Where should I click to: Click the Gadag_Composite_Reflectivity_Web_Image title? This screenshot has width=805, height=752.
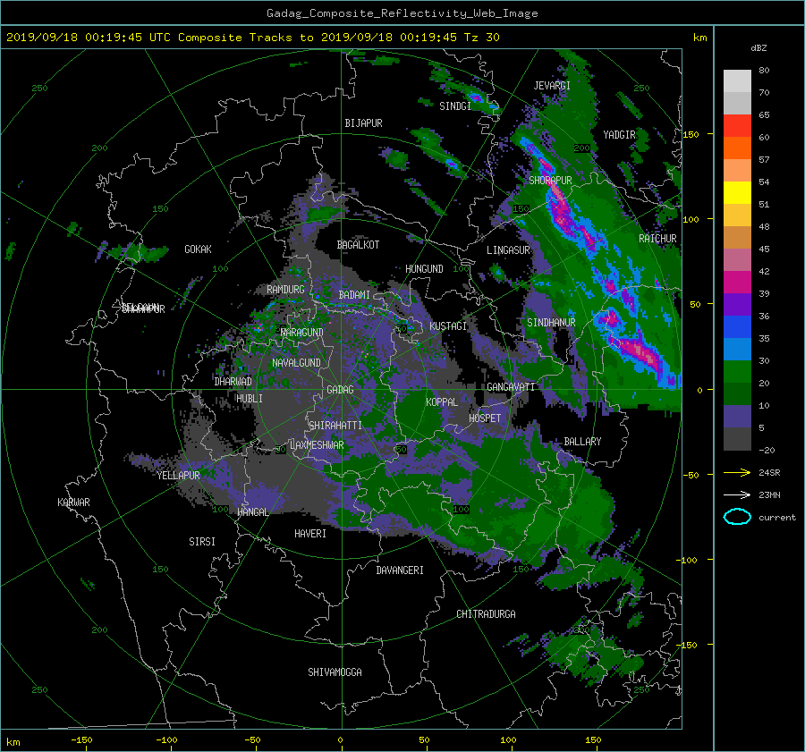[402, 13]
